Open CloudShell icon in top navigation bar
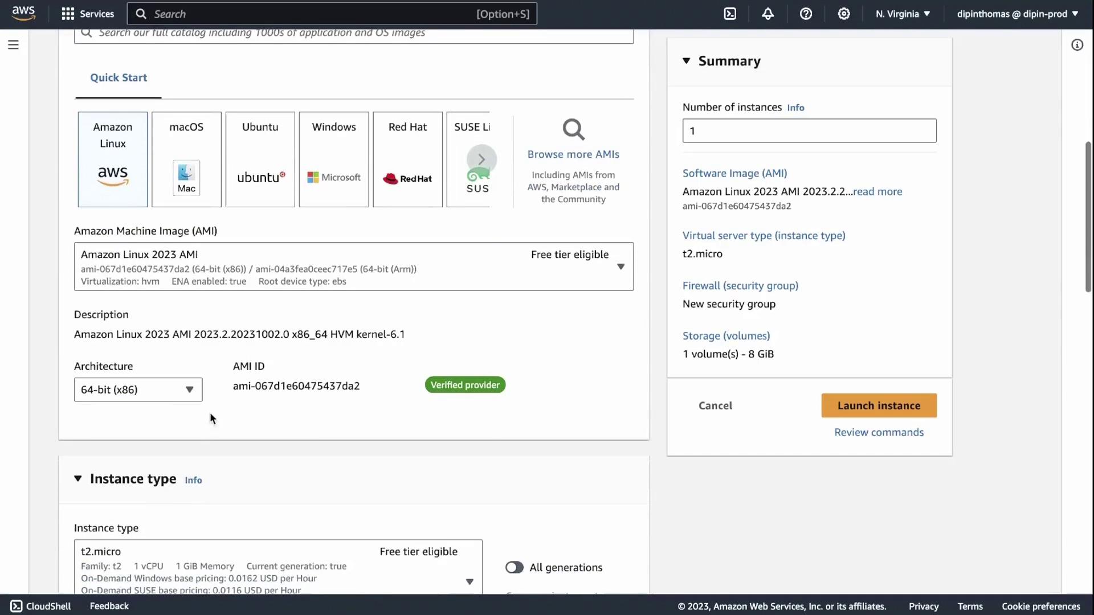1094x615 pixels. pos(730,14)
